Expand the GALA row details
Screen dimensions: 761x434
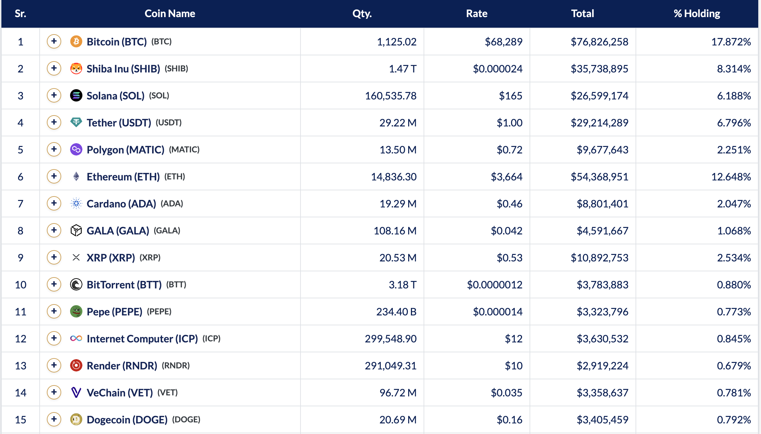click(54, 230)
